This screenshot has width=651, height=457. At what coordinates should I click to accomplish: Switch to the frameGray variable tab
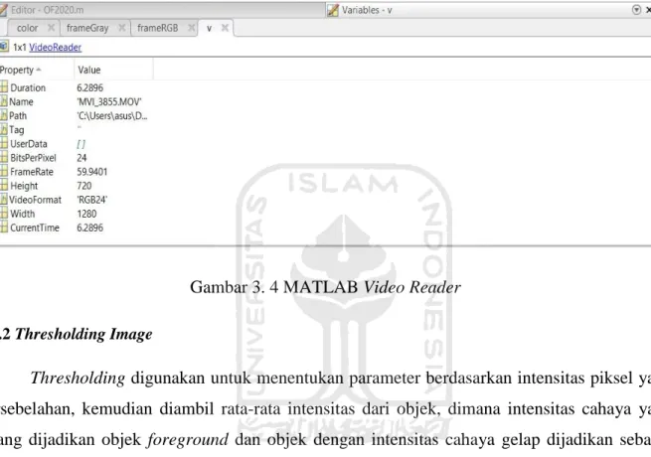[87, 28]
